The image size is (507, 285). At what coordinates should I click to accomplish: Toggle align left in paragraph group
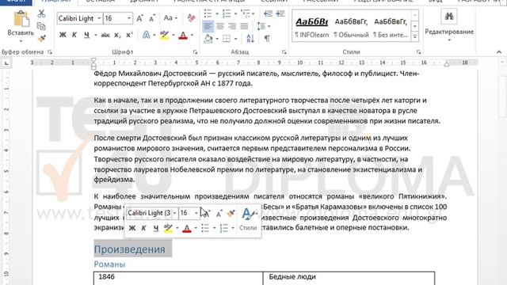[208, 26]
